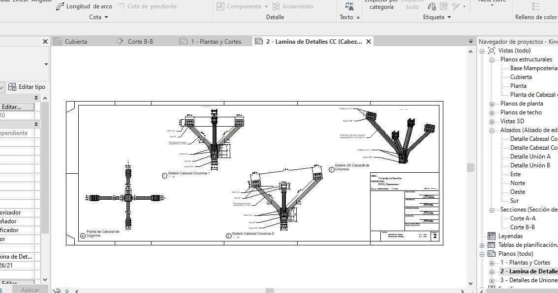Expand the Planos de techo node
The width and height of the screenshot is (558, 293).
pyautogui.click(x=492, y=113)
